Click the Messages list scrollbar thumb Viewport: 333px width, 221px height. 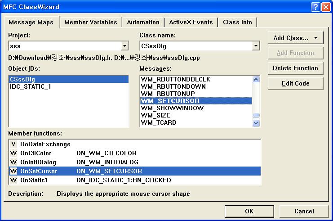pos(256,115)
